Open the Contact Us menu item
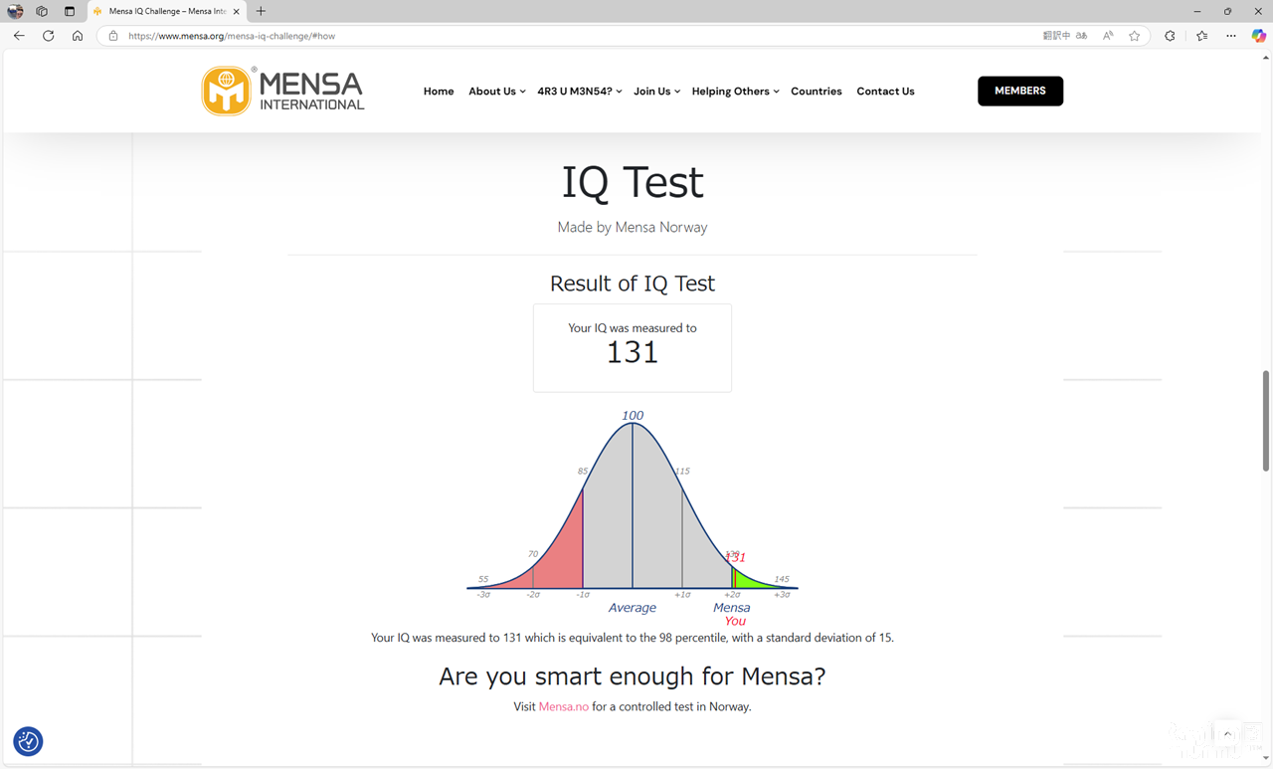This screenshot has width=1273, height=769. click(885, 92)
